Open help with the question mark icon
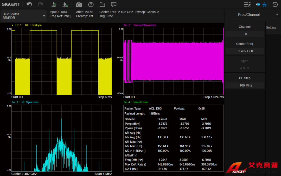 pos(91,4)
